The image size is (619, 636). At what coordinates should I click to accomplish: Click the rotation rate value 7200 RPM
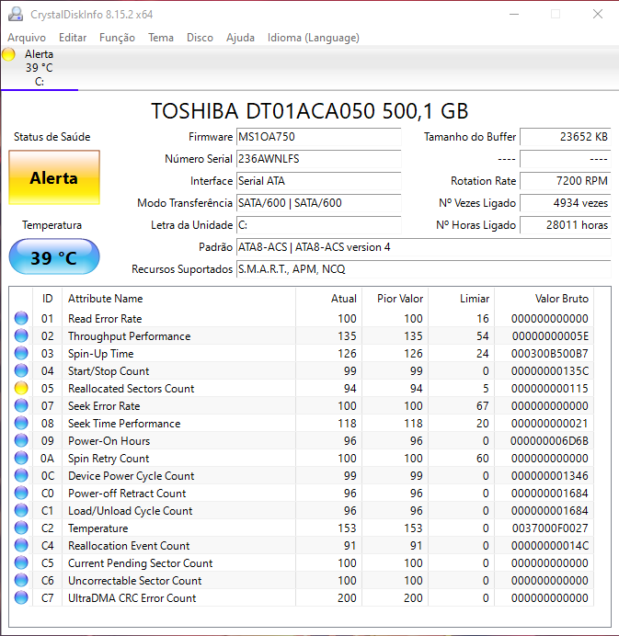point(565,180)
